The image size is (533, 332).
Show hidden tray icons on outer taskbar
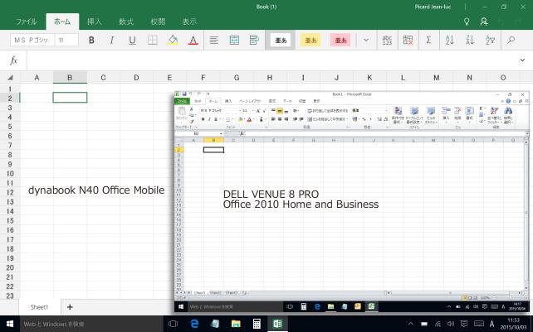pos(411,324)
